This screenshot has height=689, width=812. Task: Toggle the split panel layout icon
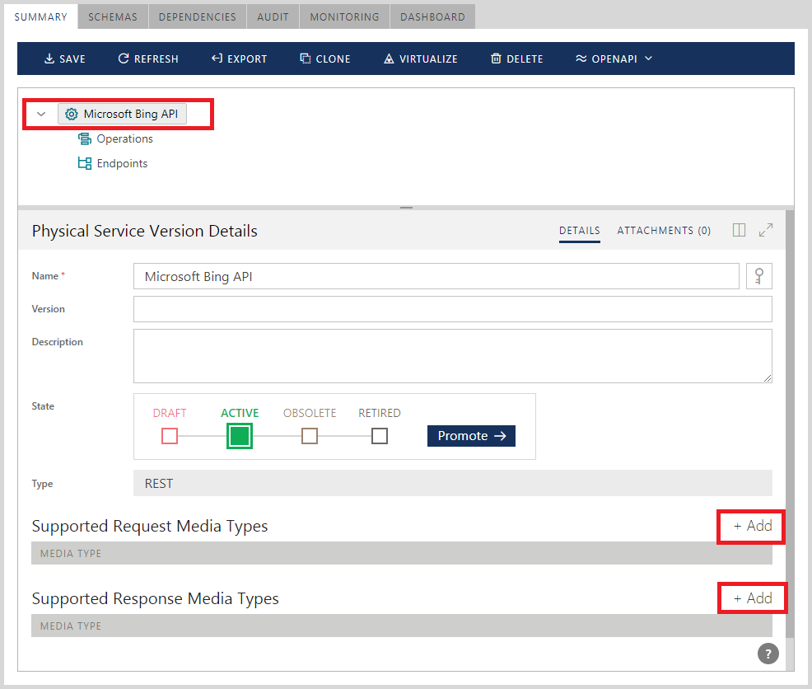click(739, 230)
